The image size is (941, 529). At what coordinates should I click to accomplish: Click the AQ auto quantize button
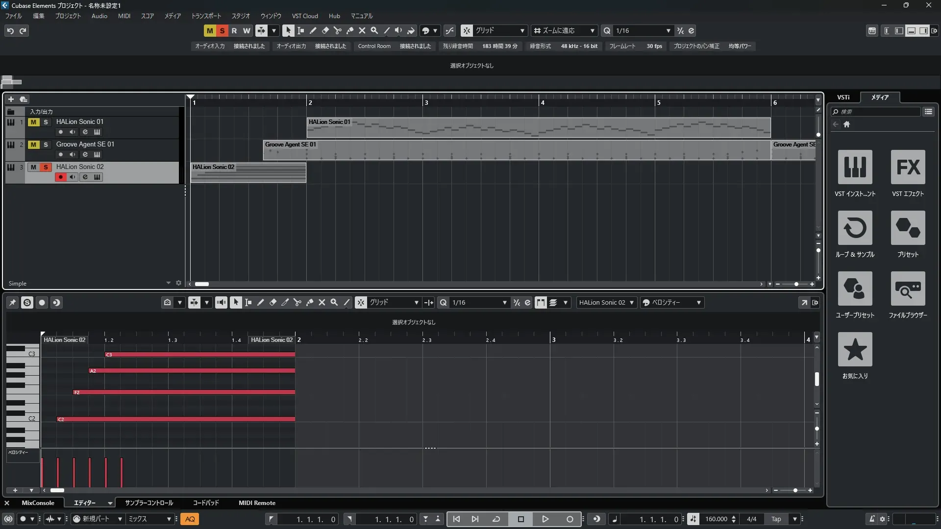coord(190,519)
